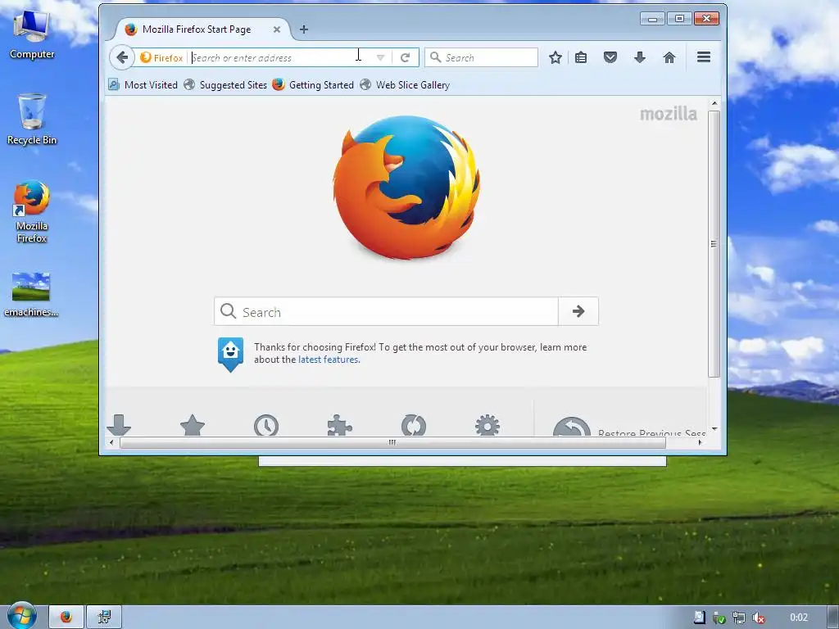Click the second taskbar program button

[x=104, y=617]
